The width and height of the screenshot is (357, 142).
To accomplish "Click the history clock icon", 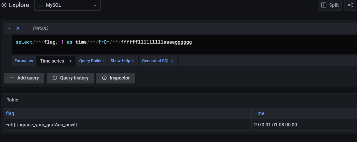I will [x=55, y=78].
